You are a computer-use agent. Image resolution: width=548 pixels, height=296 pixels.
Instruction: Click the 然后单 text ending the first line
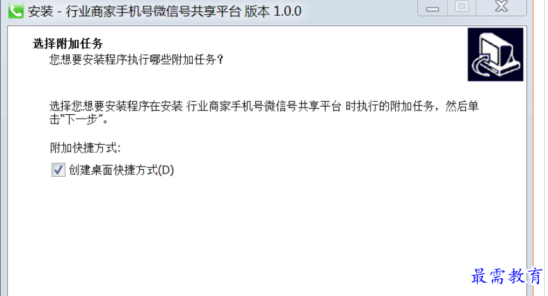point(461,106)
